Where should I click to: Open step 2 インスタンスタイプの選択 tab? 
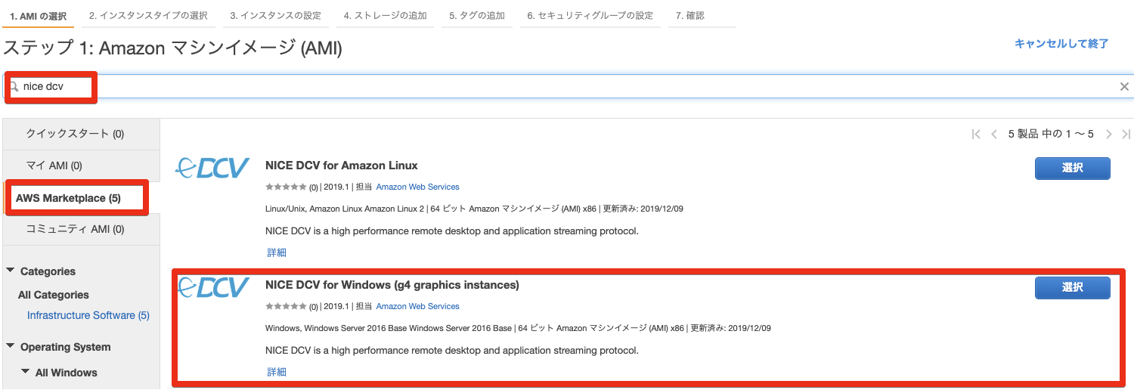147,15
